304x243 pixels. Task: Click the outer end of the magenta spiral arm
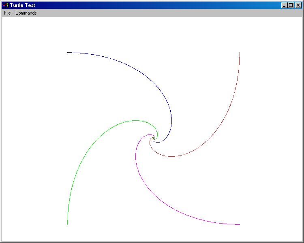pos(240,224)
